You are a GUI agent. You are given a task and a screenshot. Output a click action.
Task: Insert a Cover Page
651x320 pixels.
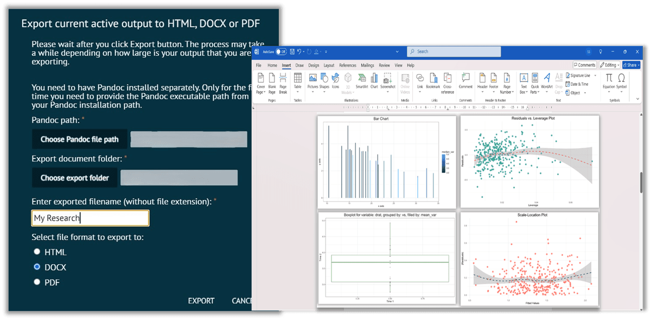click(x=260, y=81)
